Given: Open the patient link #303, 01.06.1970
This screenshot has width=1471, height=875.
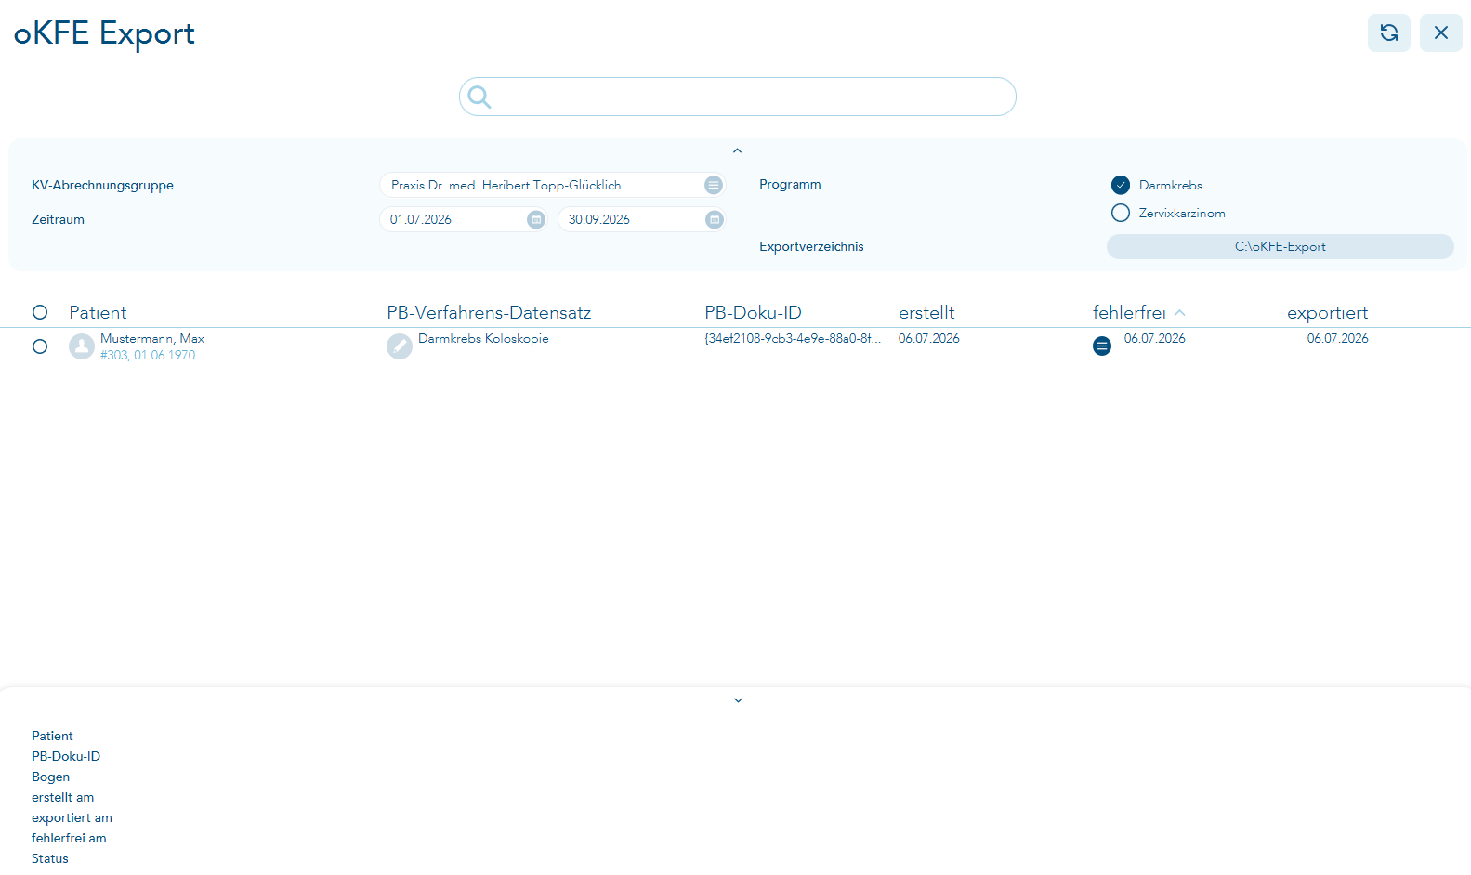Looking at the screenshot, I should click(148, 355).
